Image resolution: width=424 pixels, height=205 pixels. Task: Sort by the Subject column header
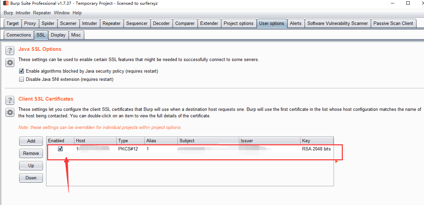(208, 141)
